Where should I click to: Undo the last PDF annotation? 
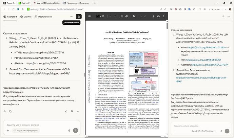140,16
